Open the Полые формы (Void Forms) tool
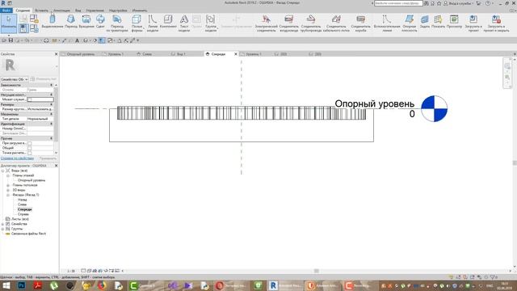This screenshot has height=291, width=517. click(x=137, y=23)
